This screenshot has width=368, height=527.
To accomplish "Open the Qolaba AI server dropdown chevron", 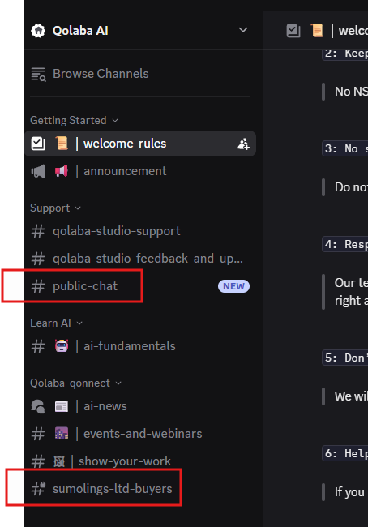I will click(243, 30).
